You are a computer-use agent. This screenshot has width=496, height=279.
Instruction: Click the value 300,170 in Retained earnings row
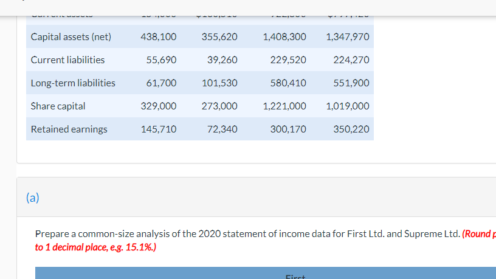click(x=288, y=129)
